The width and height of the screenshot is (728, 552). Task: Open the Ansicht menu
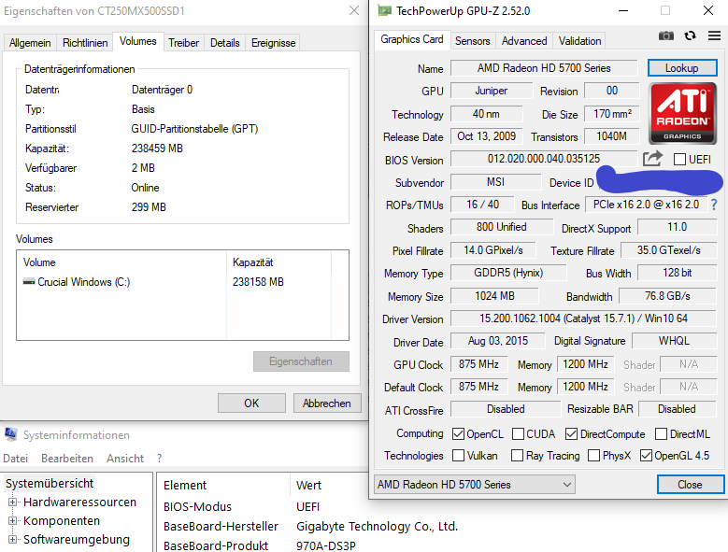(x=125, y=459)
